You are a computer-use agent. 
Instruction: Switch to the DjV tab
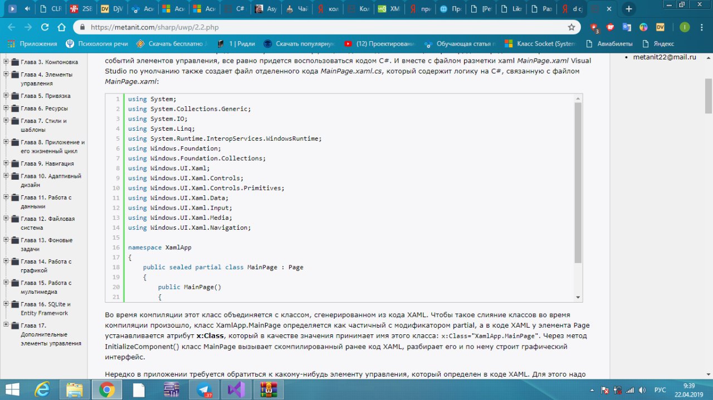coord(111,9)
